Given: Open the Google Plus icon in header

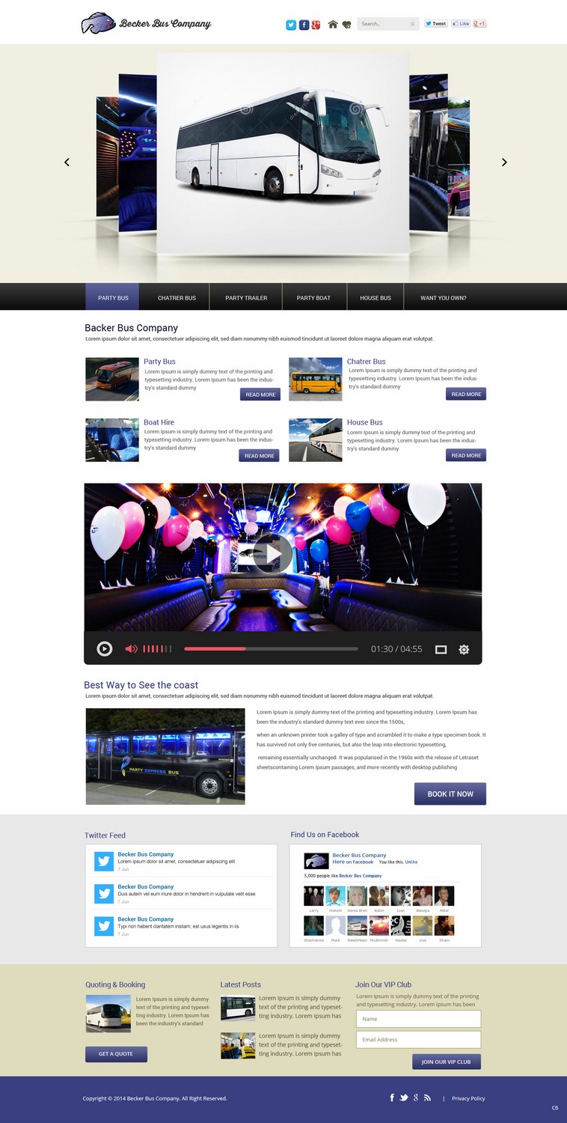Looking at the screenshot, I should click(x=316, y=25).
